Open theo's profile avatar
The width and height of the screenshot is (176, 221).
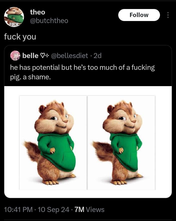pos(14,17)
